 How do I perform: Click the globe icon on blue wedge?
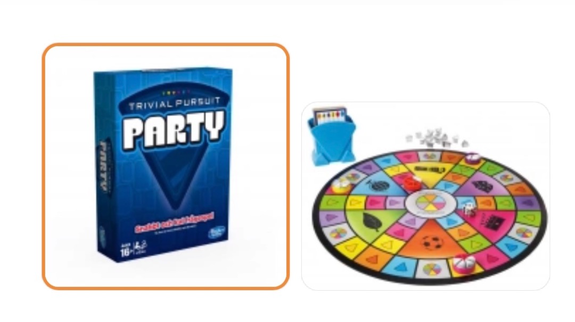tap(376, 186)
